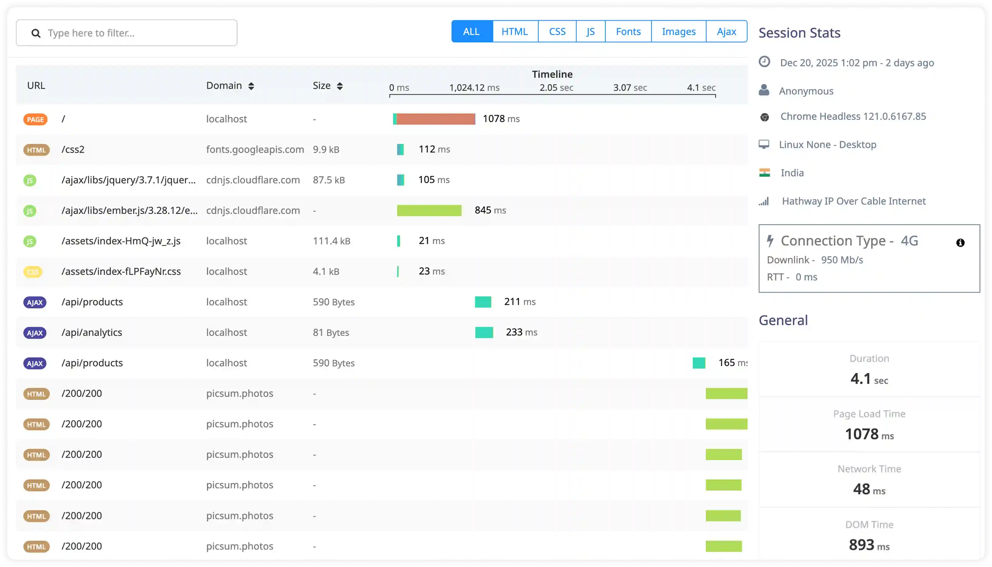
Task: Select the CSS filter tab
Action: (x=557, y=31)
